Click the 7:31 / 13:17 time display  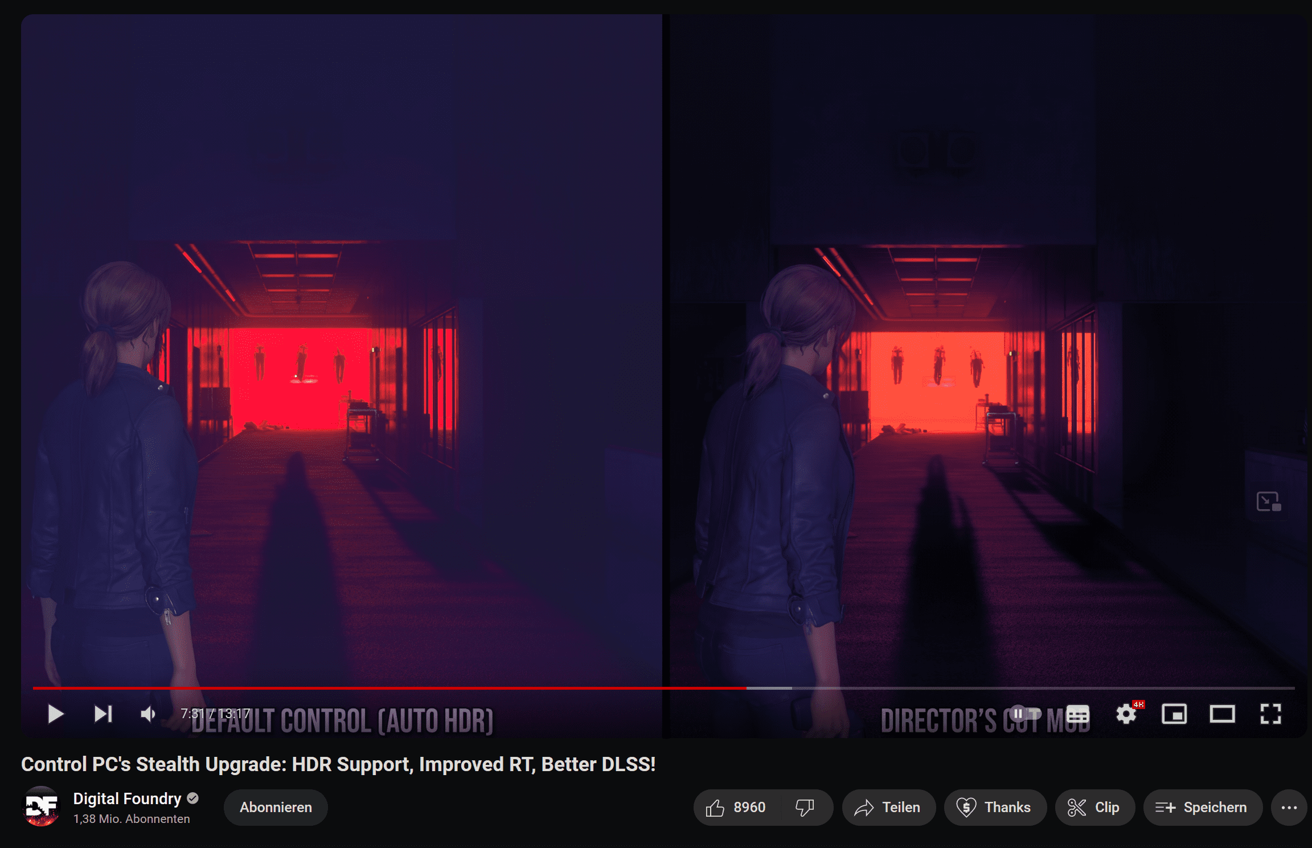[215, 714]
